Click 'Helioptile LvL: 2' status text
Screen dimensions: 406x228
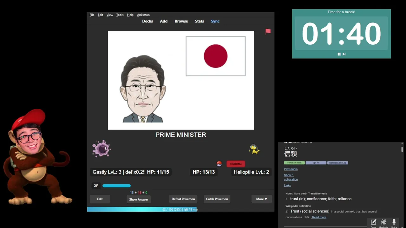[x=252, y=172]
